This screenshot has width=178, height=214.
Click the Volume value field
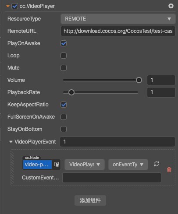tap(161, 80)
